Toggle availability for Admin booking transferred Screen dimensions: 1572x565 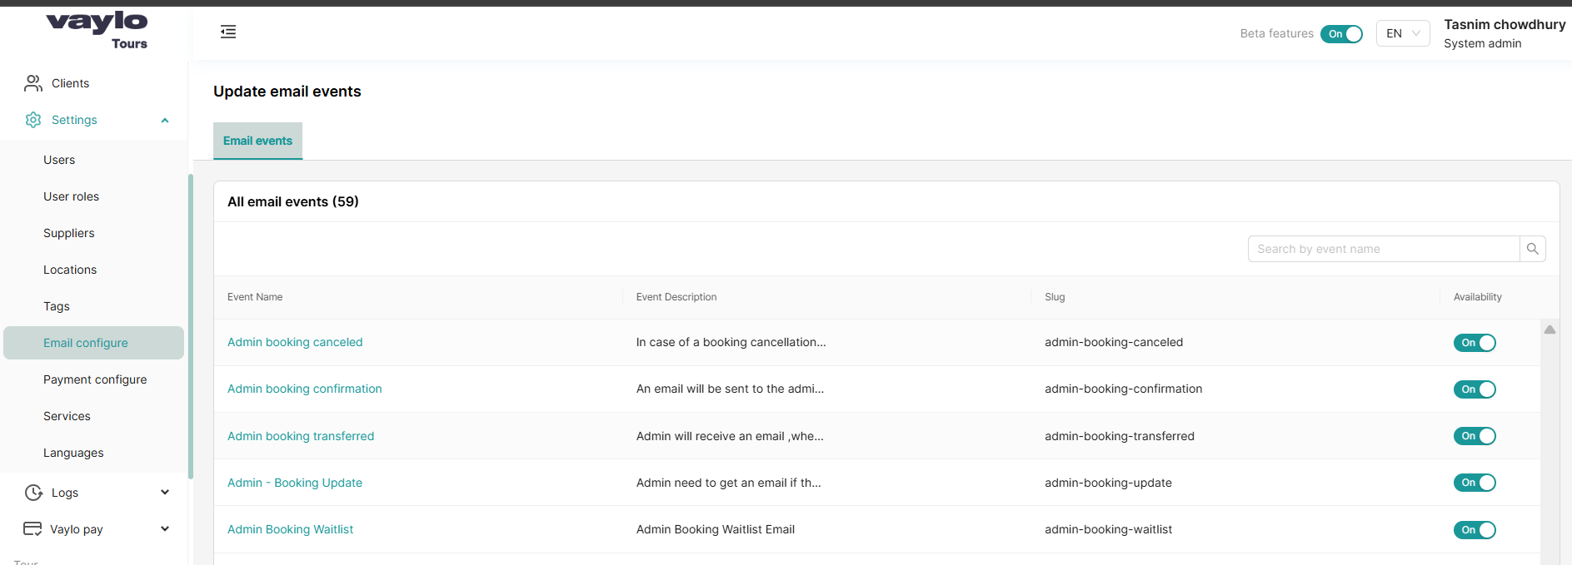pos(1475,436)
